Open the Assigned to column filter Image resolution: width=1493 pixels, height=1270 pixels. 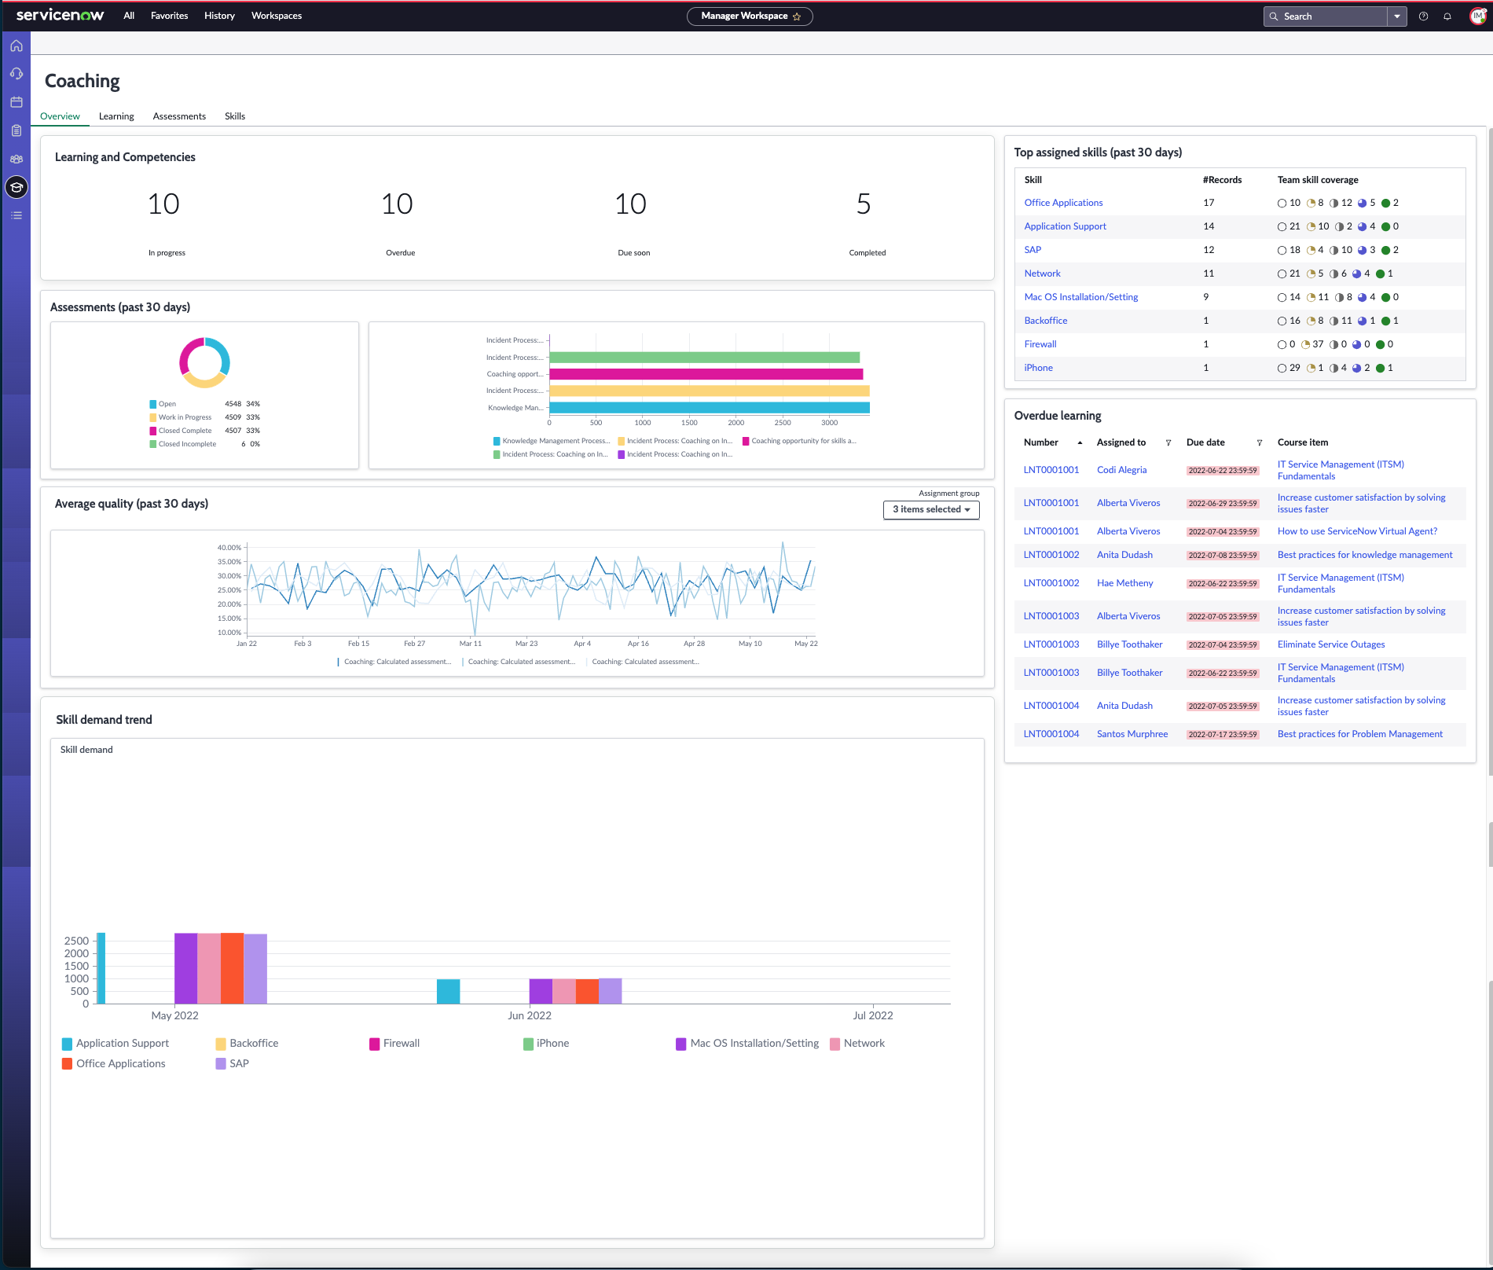coord(1168,443)
